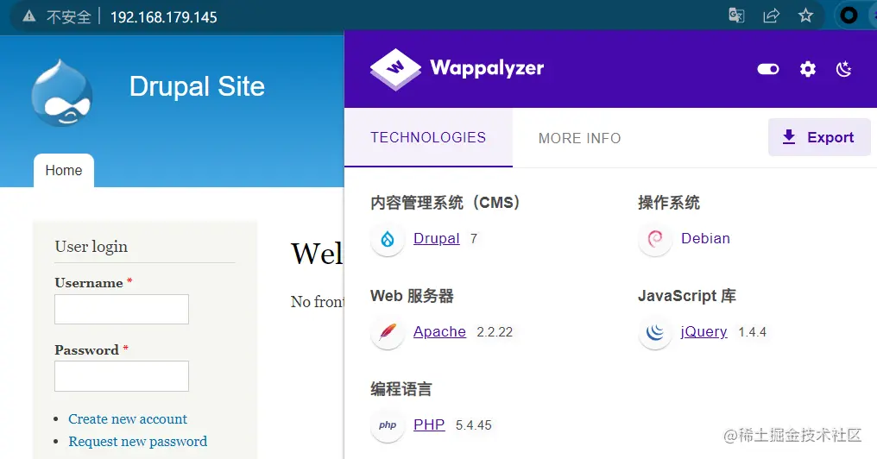877x459 pixels.
Task: Click the Web 服务器 category heading
Action: click(x=412, y=296)
